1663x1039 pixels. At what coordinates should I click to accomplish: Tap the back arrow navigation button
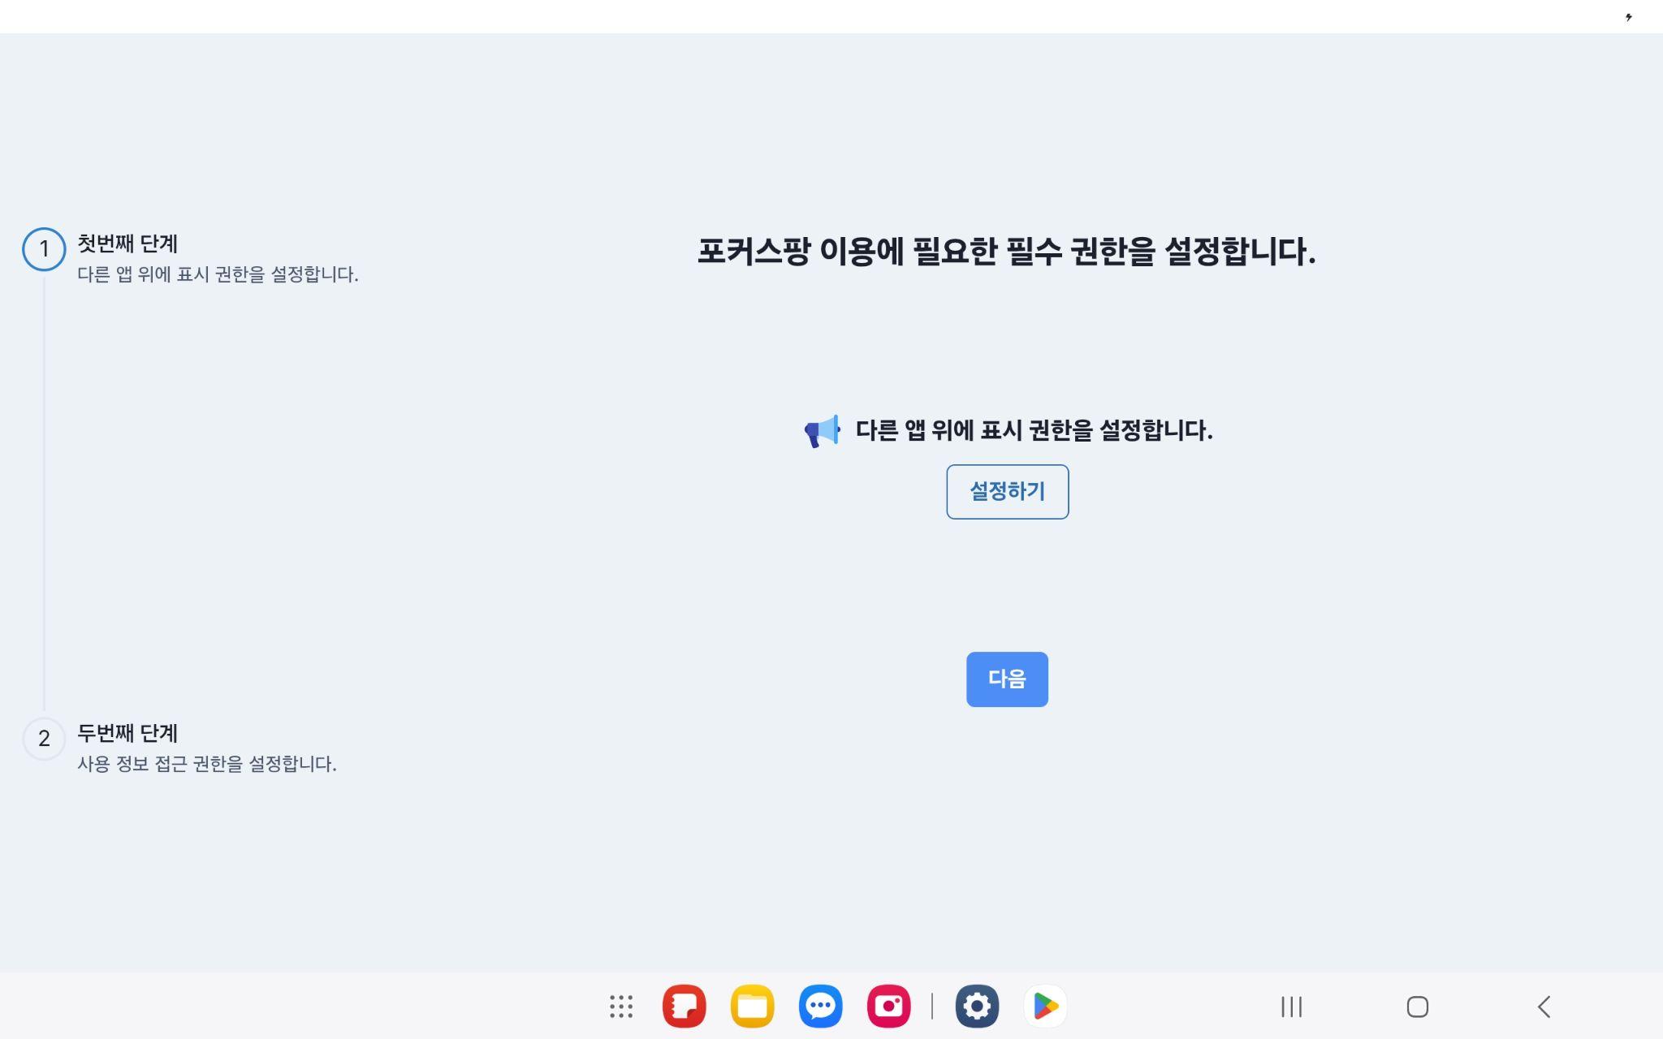click(x=1544, y=1007)
